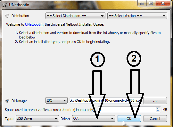173x127 pixels.
Task: Open the USB Drive type dropdown
Action: [37, 118]
